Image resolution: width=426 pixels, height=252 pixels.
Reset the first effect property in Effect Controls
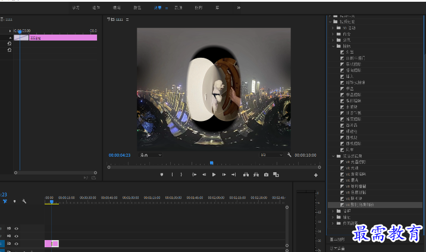(10, 43)
